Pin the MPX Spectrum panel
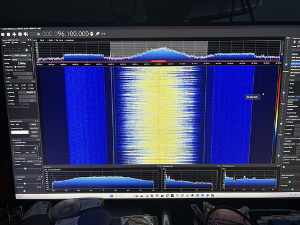The image size is (300, 225). [278, 166]
